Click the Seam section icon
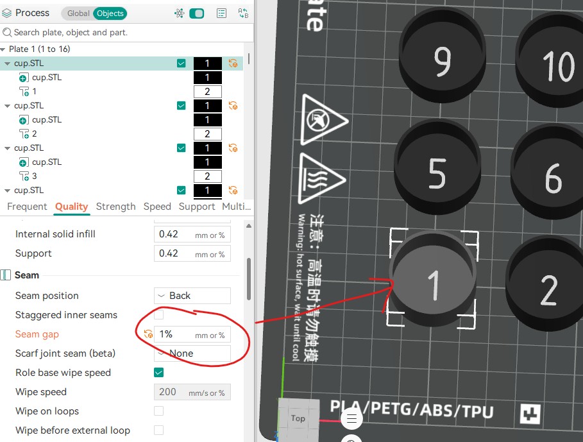This screenshot has height=442, width=583. pyautogui.click(x=6, y=275)
